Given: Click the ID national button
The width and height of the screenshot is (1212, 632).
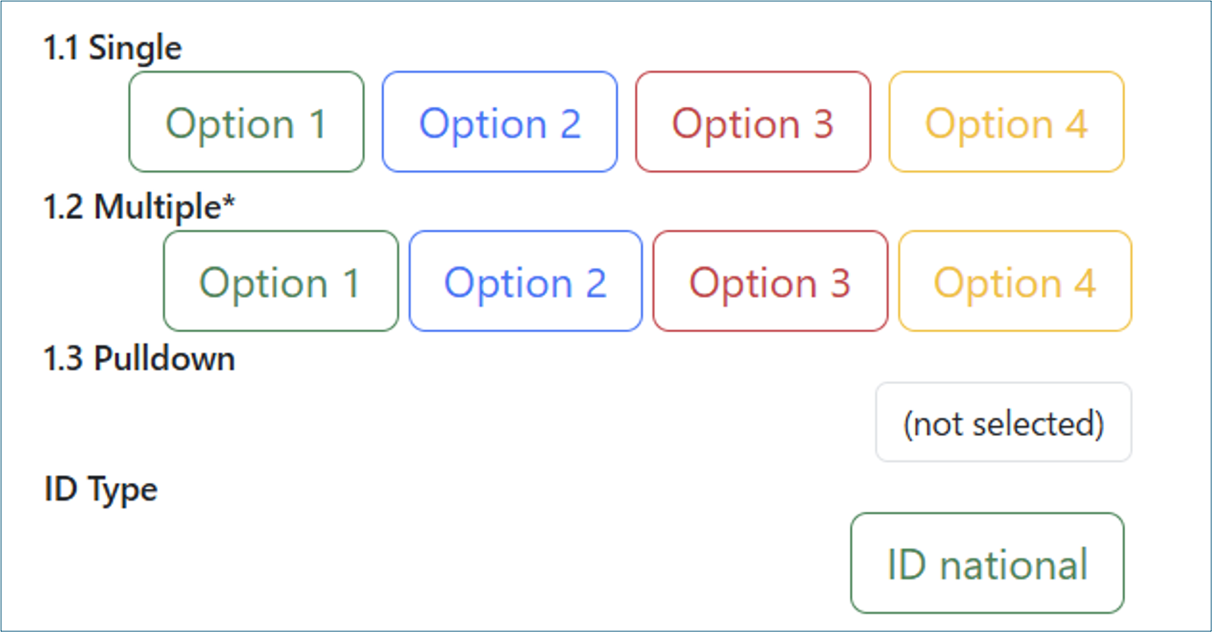Looking at the screenshot, I should click(987, 564).
